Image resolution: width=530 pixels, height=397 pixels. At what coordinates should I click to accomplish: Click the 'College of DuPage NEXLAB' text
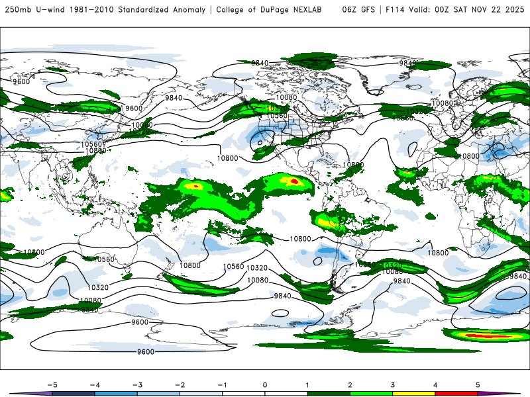click(x=269, y=9)
